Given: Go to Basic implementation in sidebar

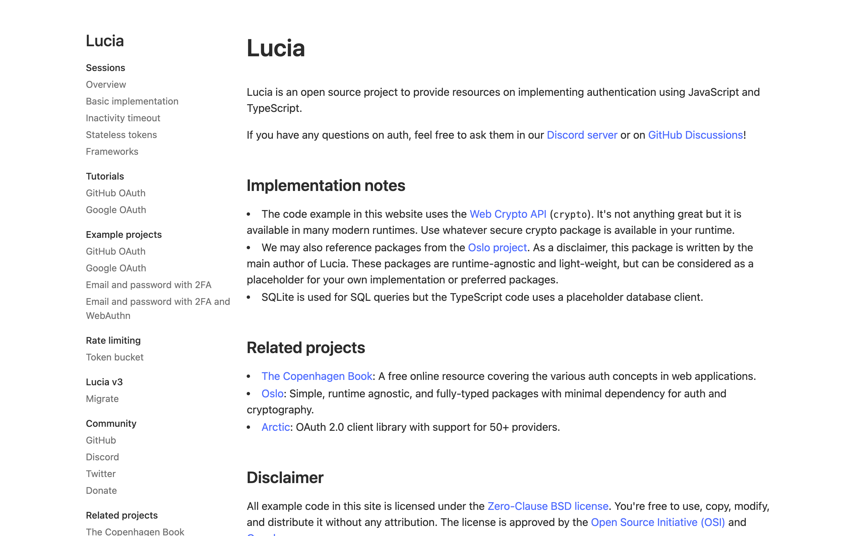Looking at the screenshot, I should [x=132, y=102].
